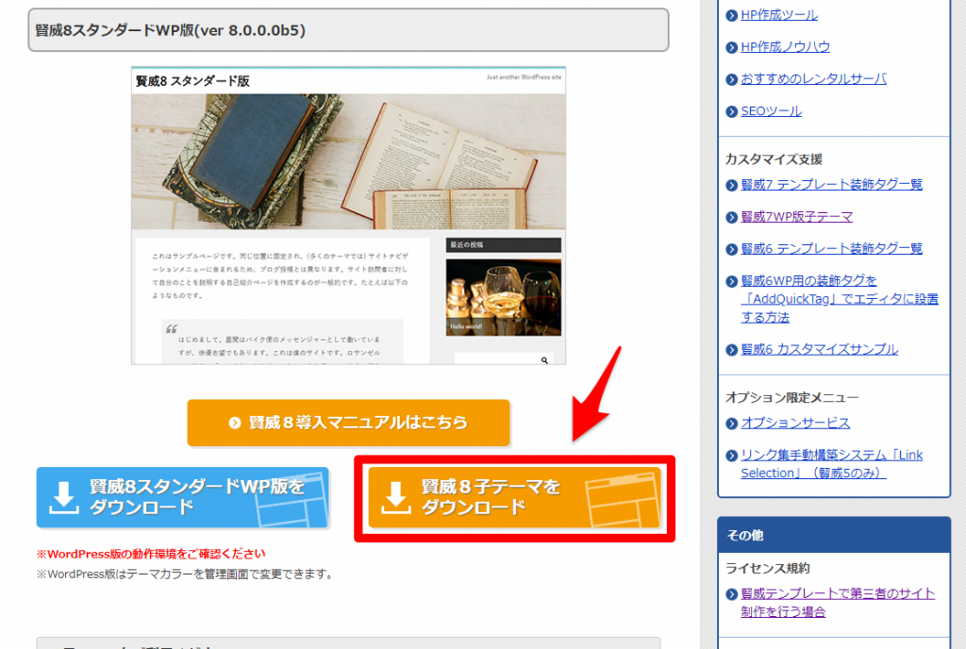Viewport: 966px width, 649px height.
Task: Open the HP作成ノウハウ link
Action: click(x=785, y=47)
